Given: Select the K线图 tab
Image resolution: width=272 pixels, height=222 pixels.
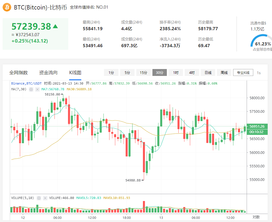Looking at the screenshot, I should (75, 72).
